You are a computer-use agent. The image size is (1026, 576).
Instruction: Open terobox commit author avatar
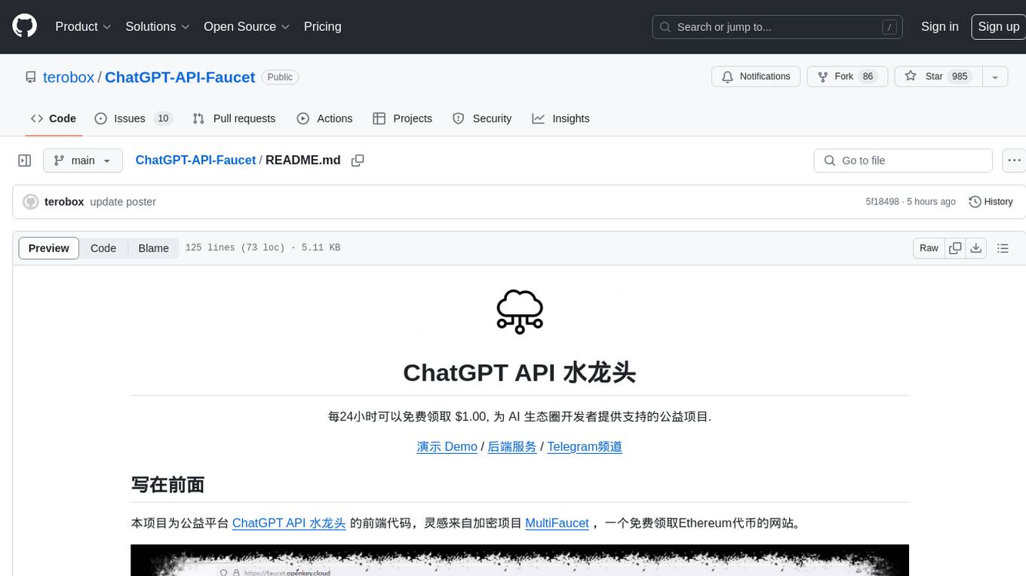point(31,202)
